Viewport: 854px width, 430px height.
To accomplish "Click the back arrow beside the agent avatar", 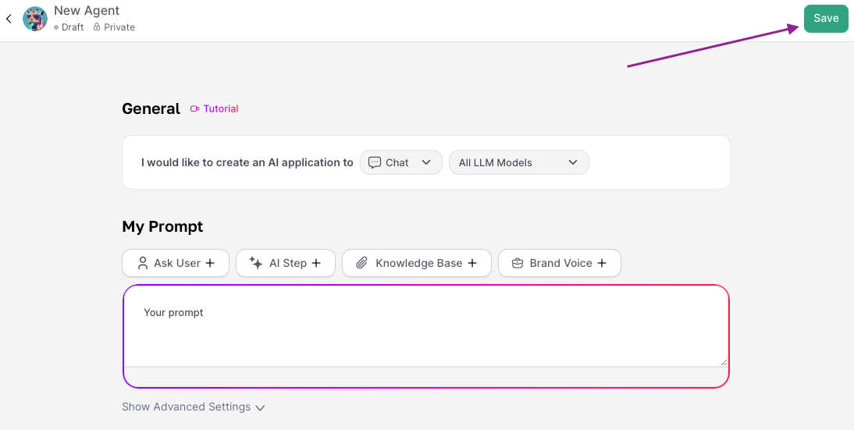I will tap(9, 19).
